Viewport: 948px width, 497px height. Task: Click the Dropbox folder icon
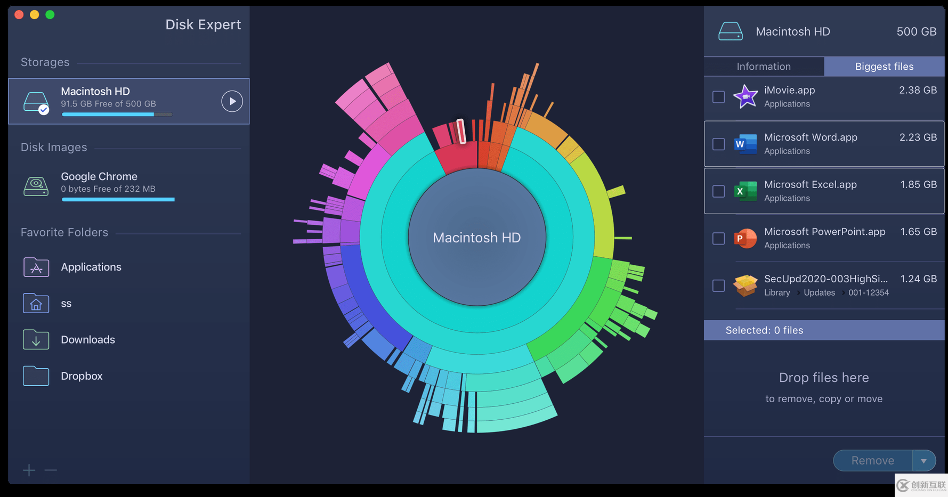(36, 376)
